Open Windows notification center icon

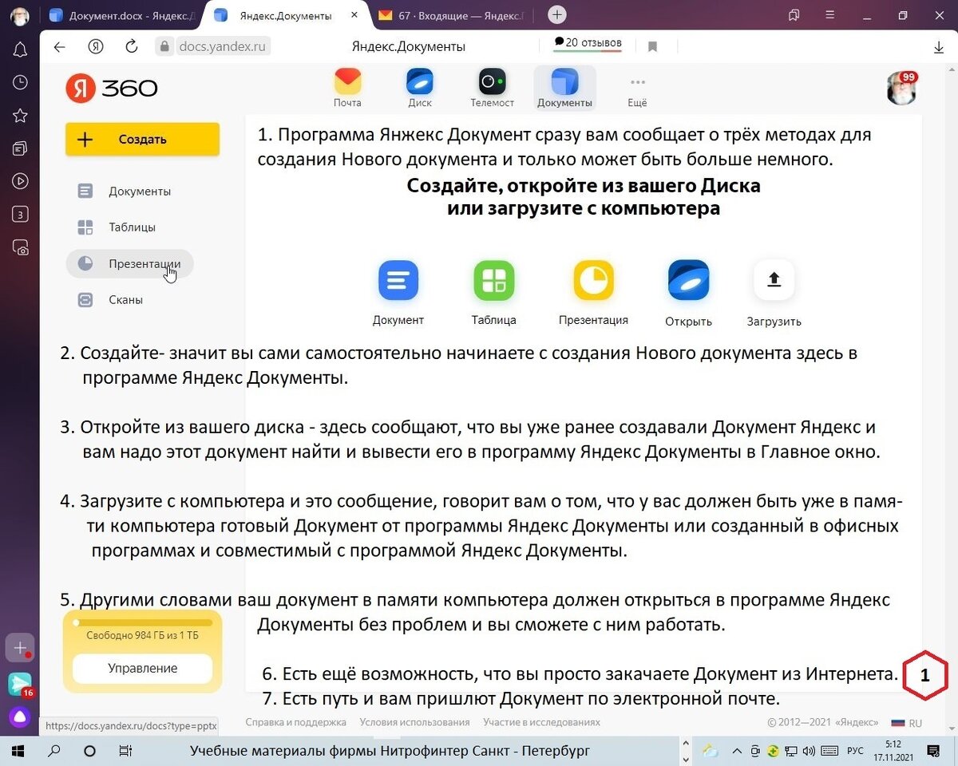[933, 751]
